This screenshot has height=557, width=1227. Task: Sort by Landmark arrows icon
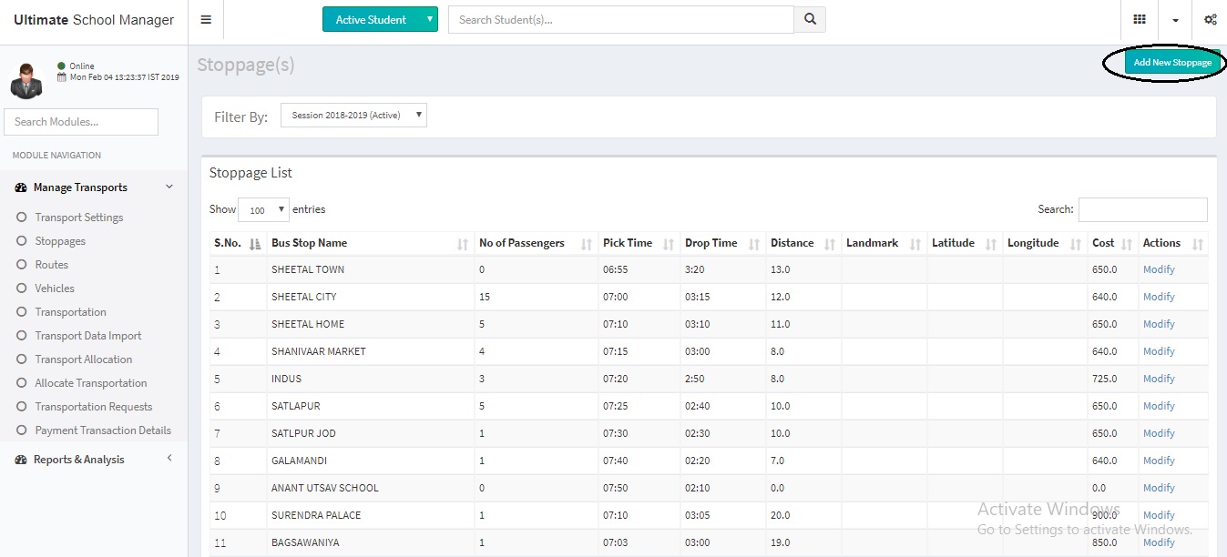[915, 244]
